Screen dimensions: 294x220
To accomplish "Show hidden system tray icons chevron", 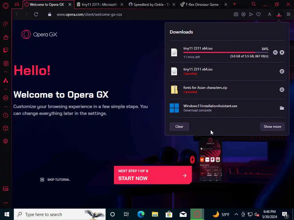I will 236,214.
